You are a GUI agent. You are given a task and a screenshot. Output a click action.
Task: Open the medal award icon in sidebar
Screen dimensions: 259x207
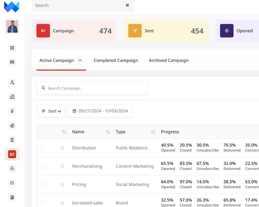pos(12,111)
